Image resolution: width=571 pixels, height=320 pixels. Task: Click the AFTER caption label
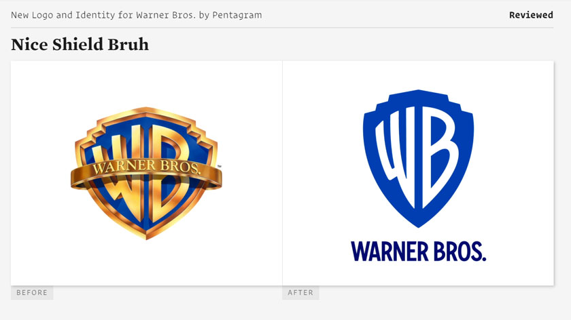[300, 293]
